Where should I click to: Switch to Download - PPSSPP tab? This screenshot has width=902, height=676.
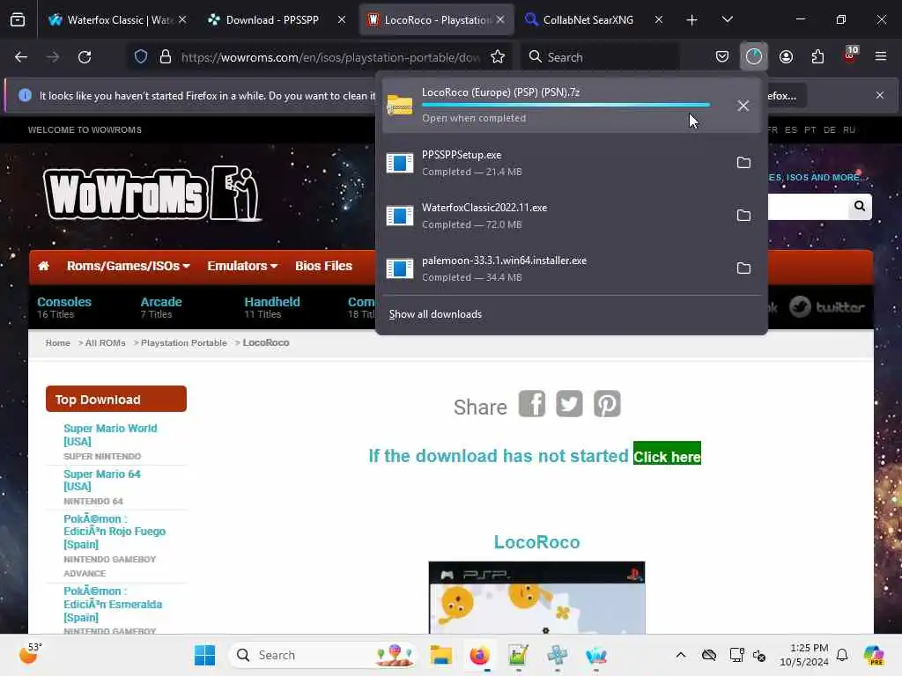pyautogui.click(x=277, y=19)
